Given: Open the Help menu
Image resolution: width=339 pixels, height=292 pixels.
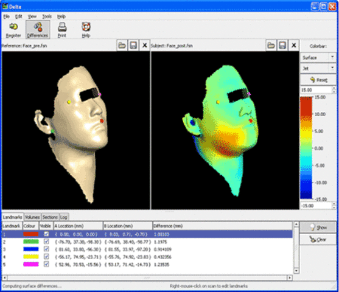Looking at the screenshot, I should point(61,16).
